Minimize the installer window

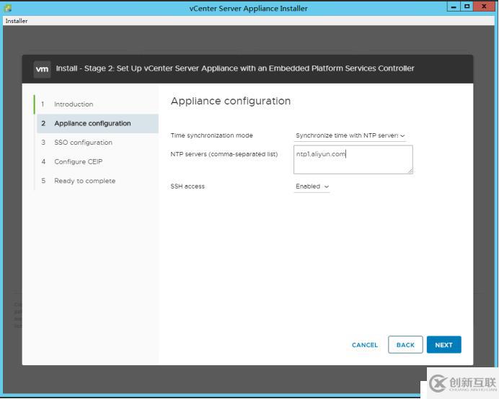tap(454, 6)
